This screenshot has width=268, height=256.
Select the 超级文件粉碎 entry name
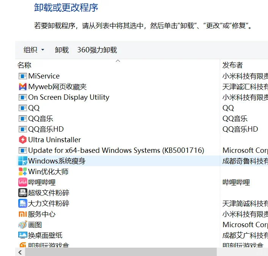tap(49, 193)
